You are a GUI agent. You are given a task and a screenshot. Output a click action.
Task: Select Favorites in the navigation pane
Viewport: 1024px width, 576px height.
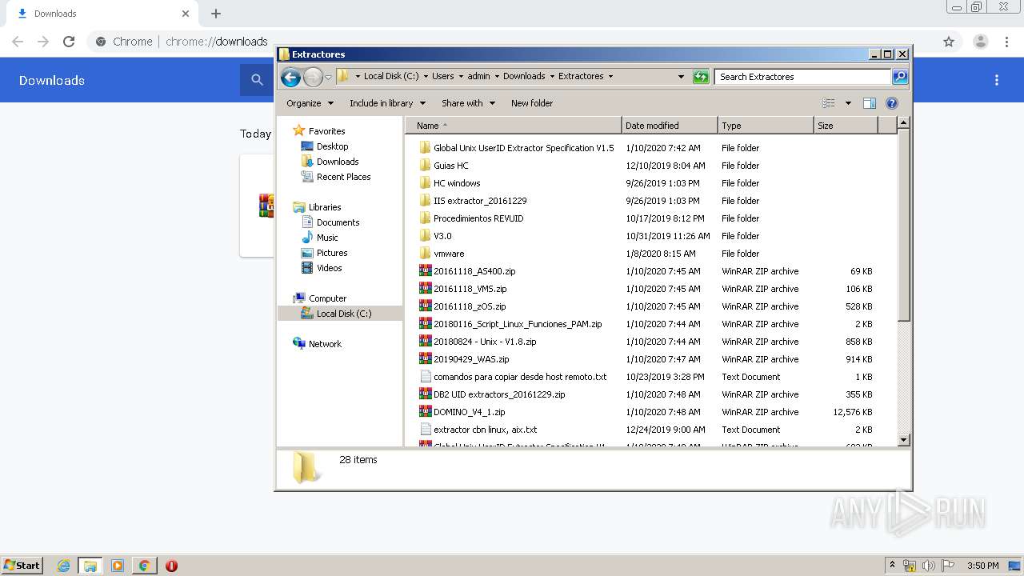326,131
